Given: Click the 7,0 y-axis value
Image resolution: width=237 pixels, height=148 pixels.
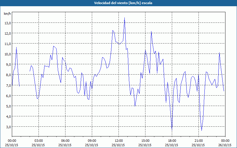Looking at the screenshot, I should point(8,85).
